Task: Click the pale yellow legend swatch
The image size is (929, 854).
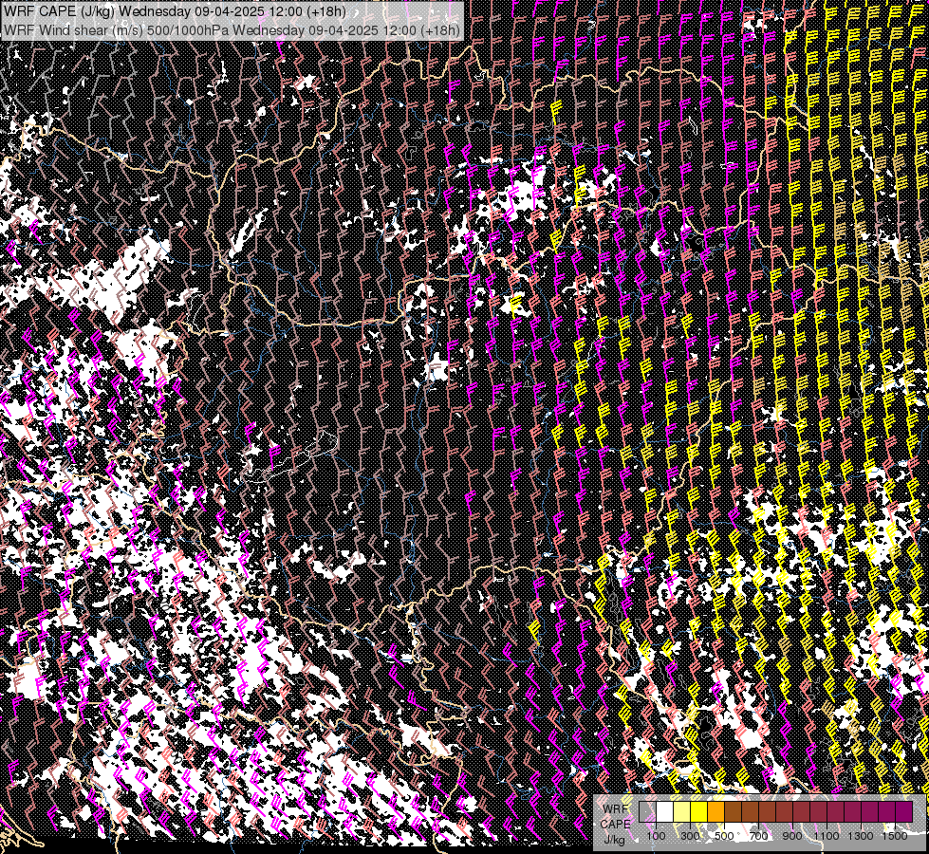Action: (682, 811)
